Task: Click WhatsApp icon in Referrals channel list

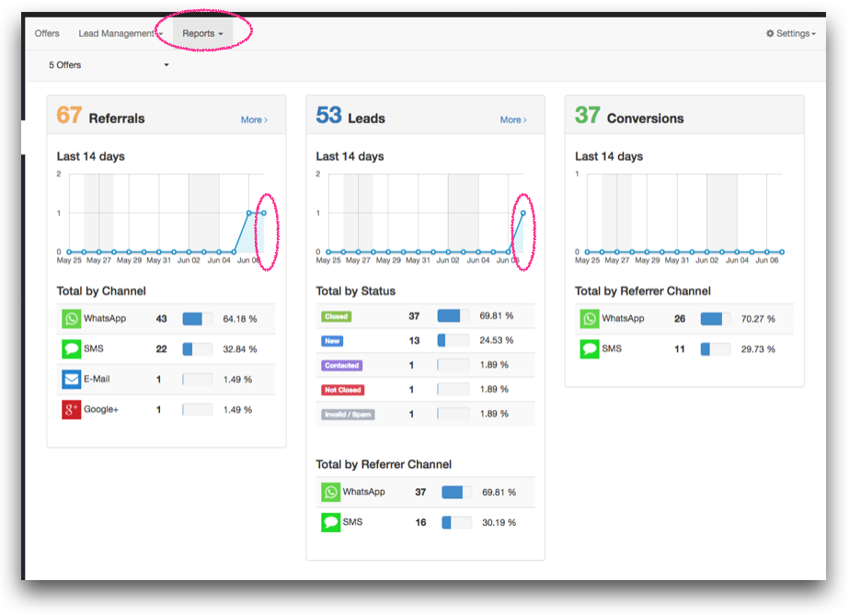Action: (x=72, y=319)
